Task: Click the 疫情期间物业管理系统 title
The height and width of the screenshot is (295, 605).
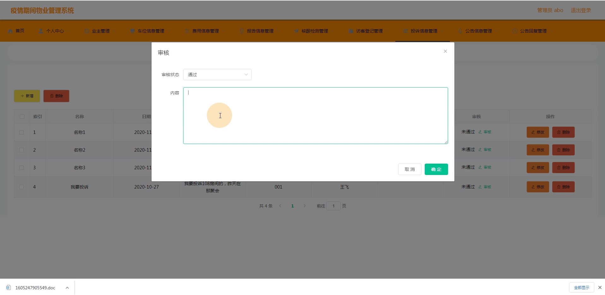Action: (42, 10)
